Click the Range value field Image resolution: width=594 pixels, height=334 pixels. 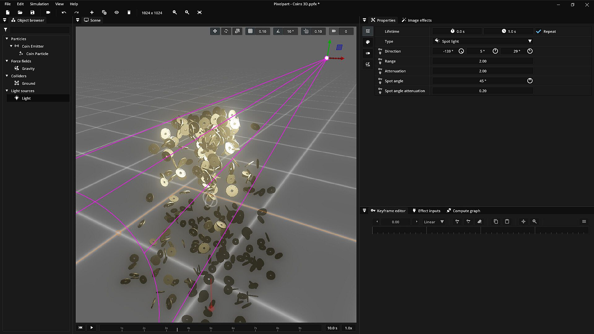[483, 61]
